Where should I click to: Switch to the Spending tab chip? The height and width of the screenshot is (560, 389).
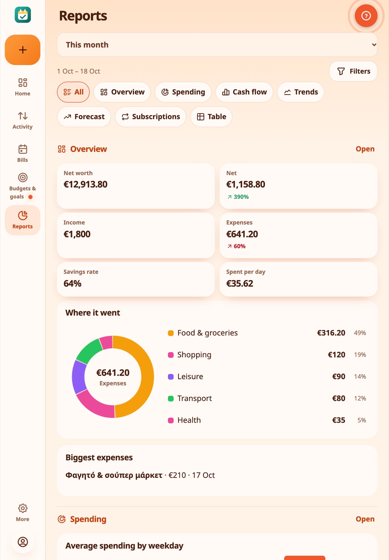click(183, 92)
